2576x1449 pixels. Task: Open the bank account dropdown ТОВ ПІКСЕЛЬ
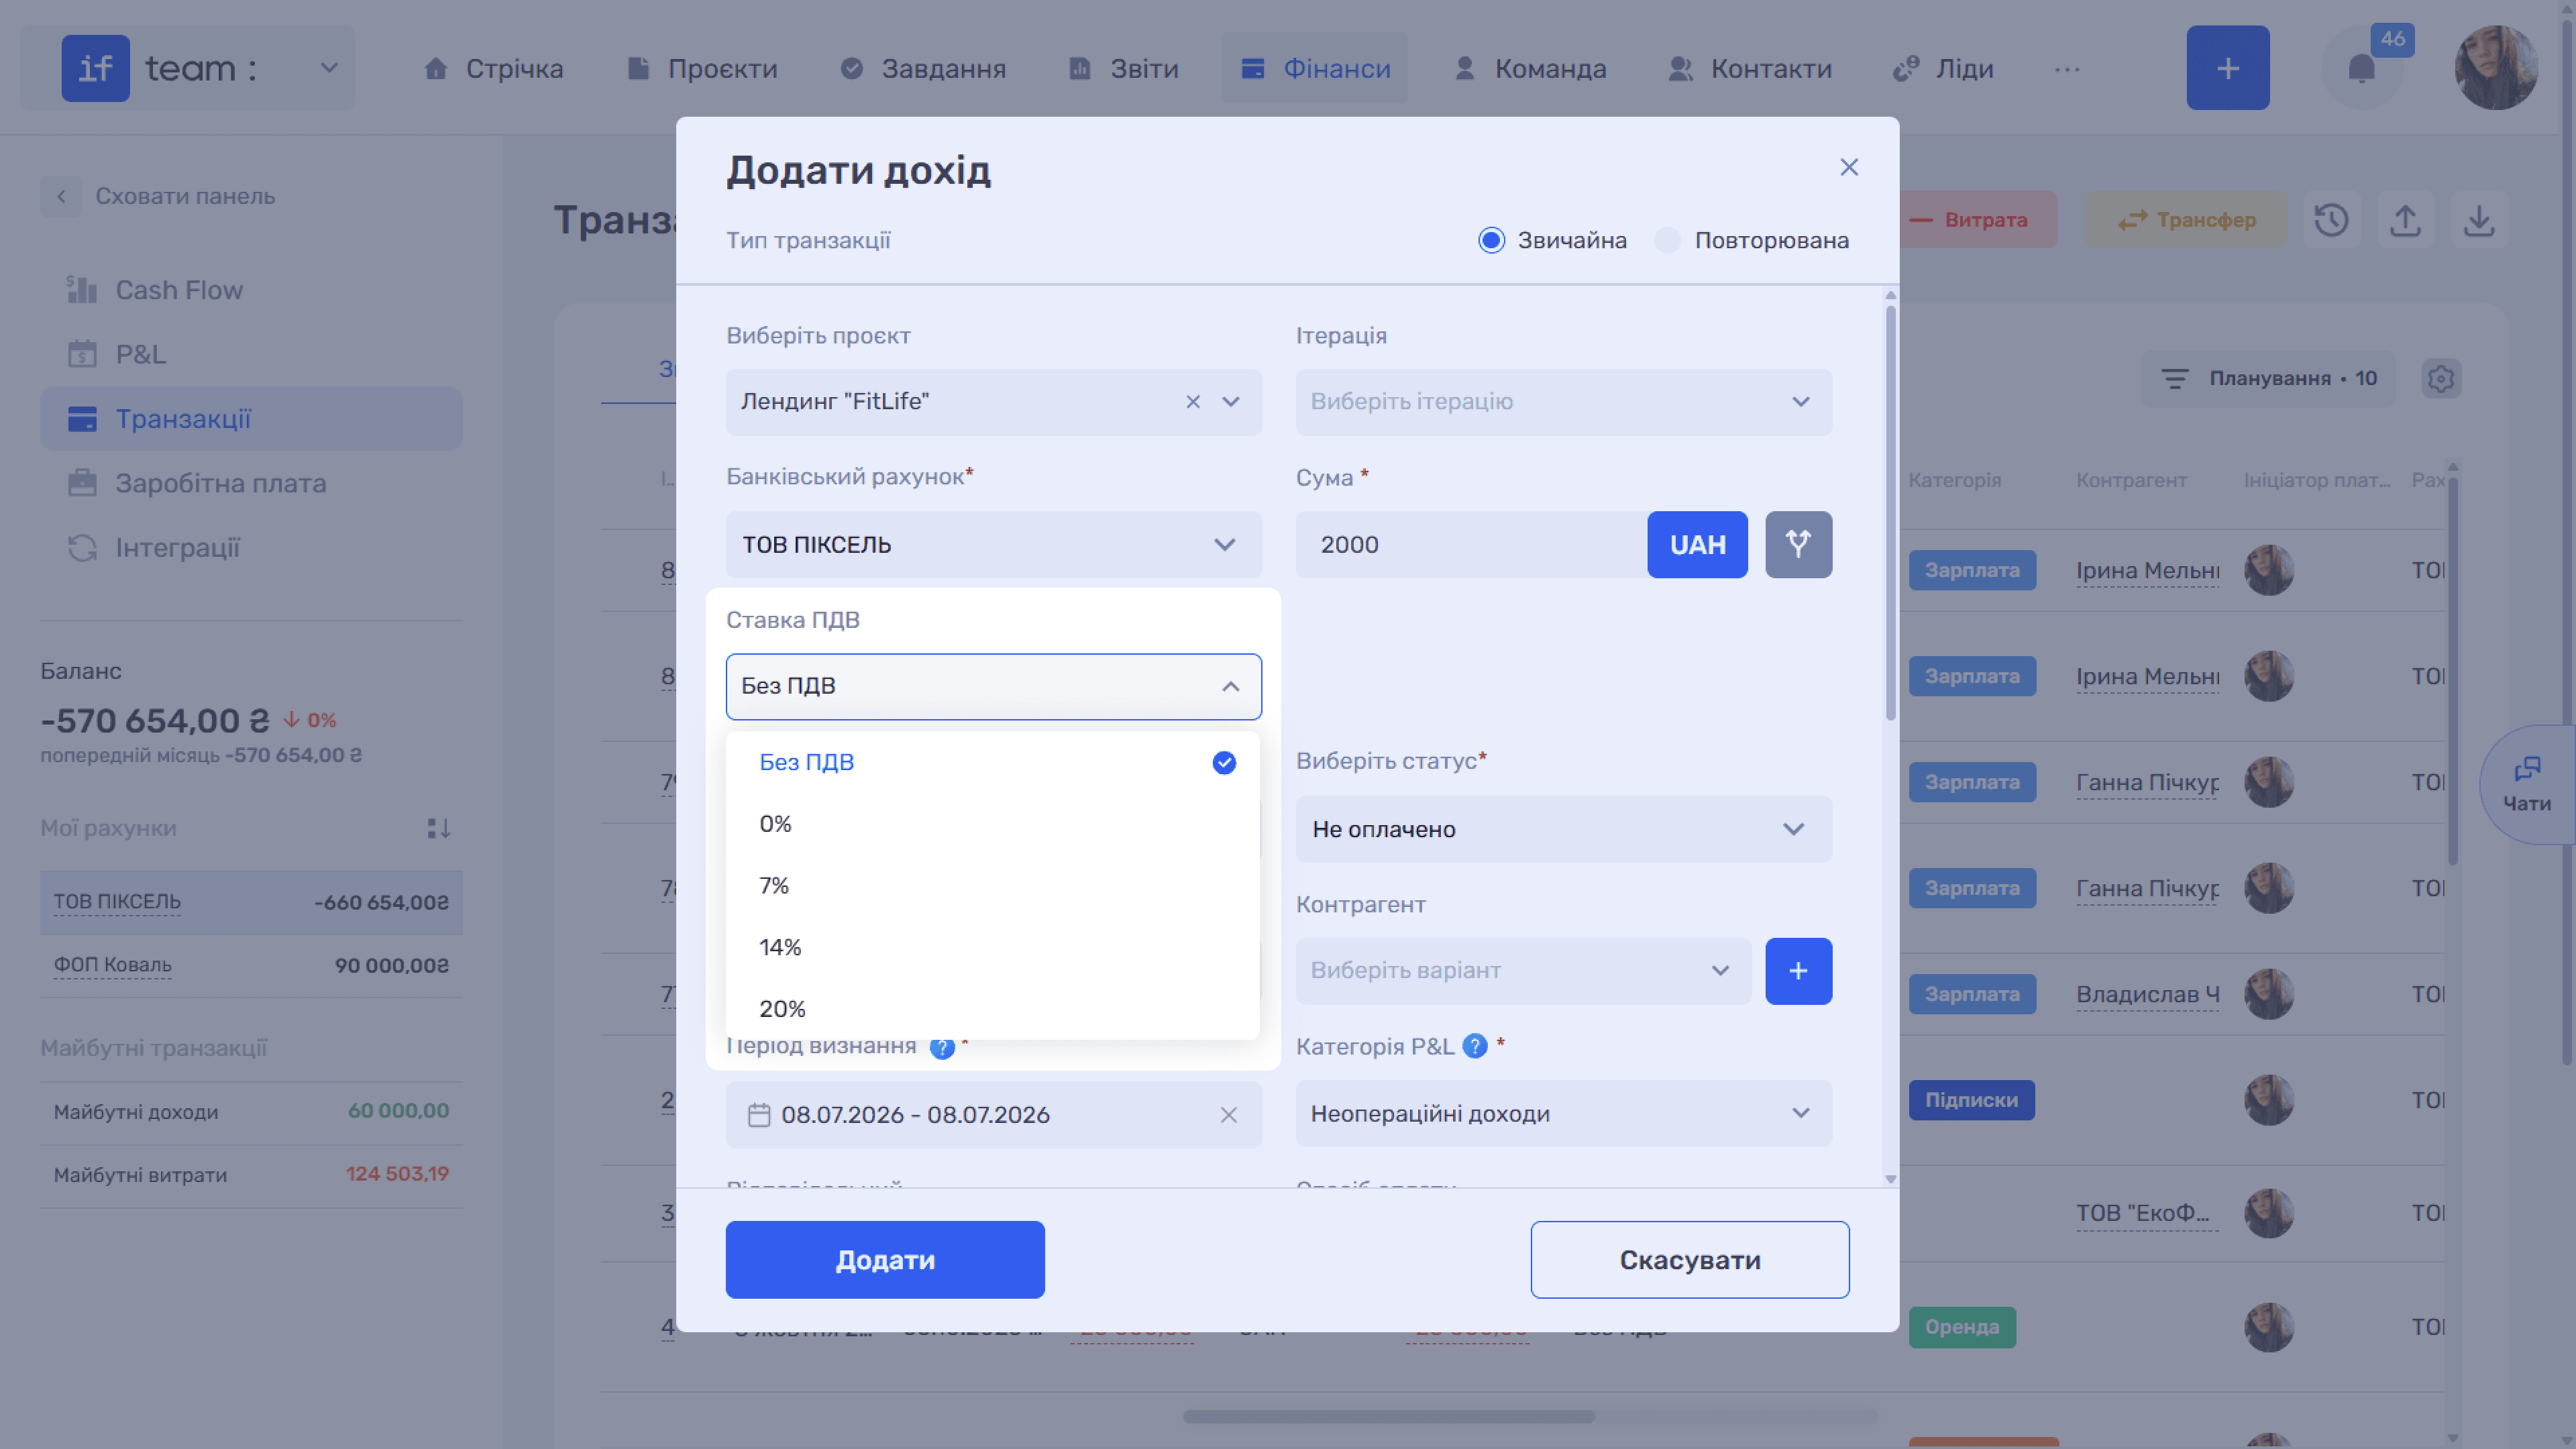[x=993, y=544]
